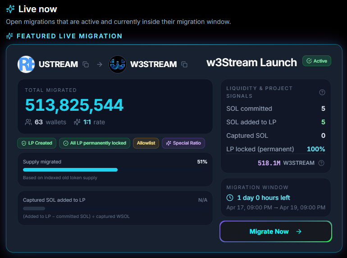This screenshot has width=347, height=258.
Task: Click sparkle icon beside Featured Live Migration
Action: 9,36
